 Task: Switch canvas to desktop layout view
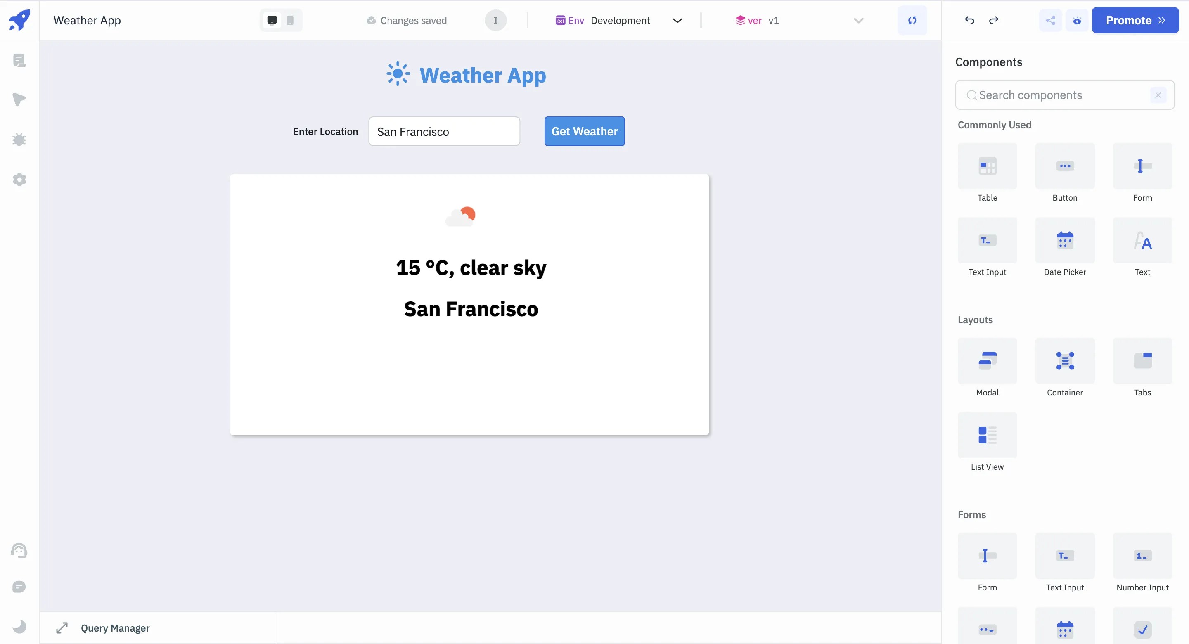(x=271, y=20)
